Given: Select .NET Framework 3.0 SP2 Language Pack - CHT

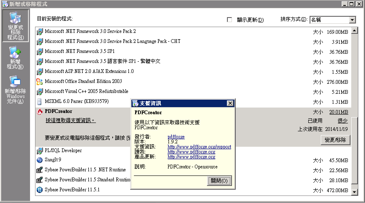Looking at the screenshot, I should (113, 41).
